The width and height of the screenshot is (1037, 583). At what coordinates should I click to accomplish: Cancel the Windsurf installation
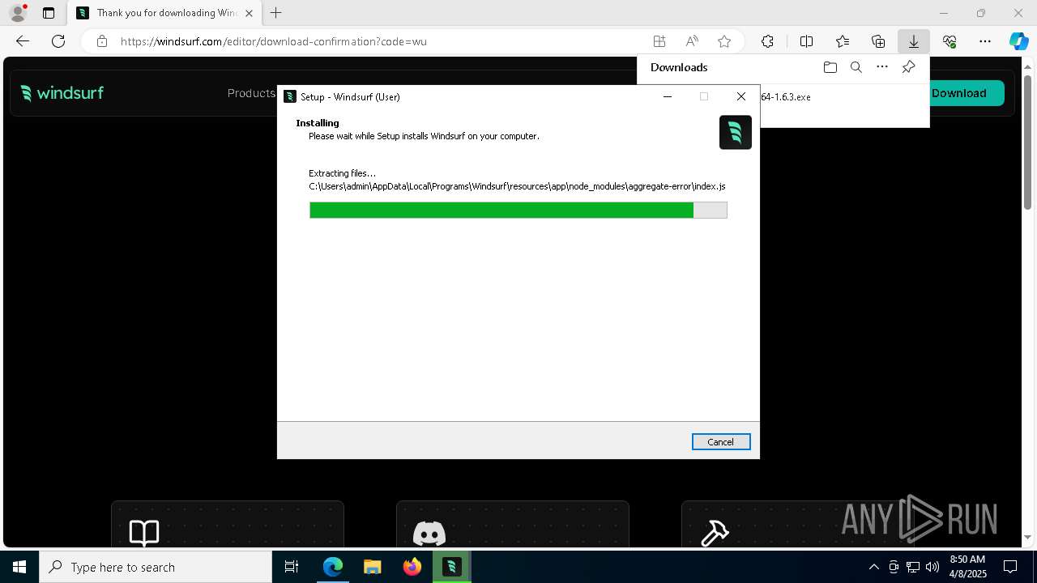coord(721,441)
